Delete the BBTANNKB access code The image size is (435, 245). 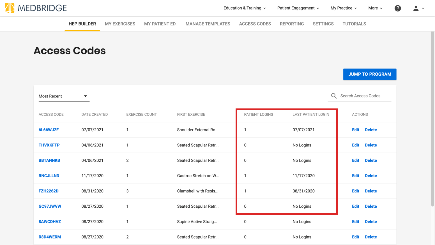(x=371, y=160)
